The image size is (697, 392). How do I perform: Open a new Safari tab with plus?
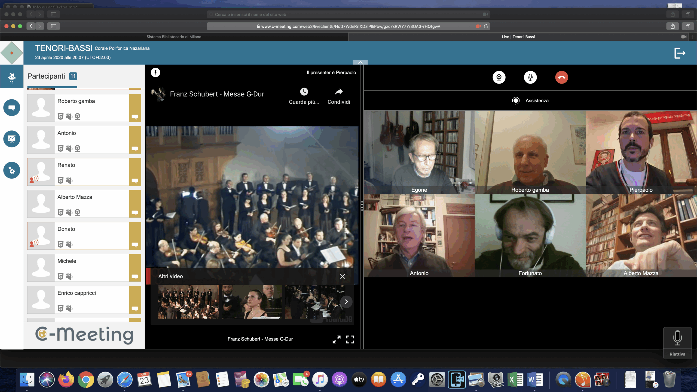tap(693, 37)
